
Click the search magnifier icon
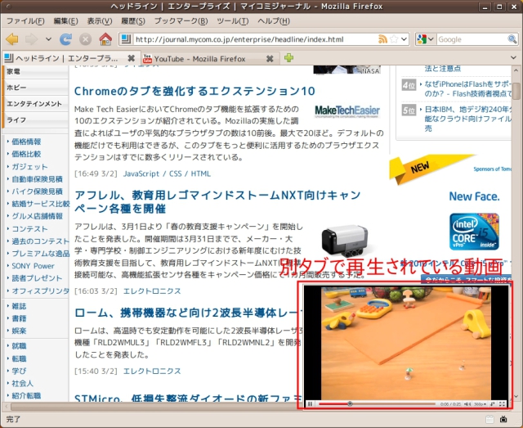[x=512, y=39]
